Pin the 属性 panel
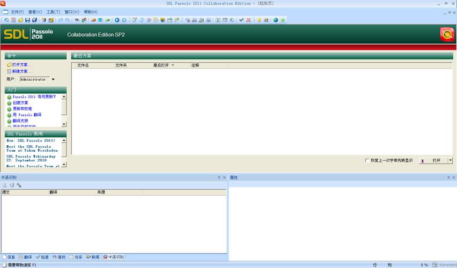The image size is (457, 268). (448, 177)
